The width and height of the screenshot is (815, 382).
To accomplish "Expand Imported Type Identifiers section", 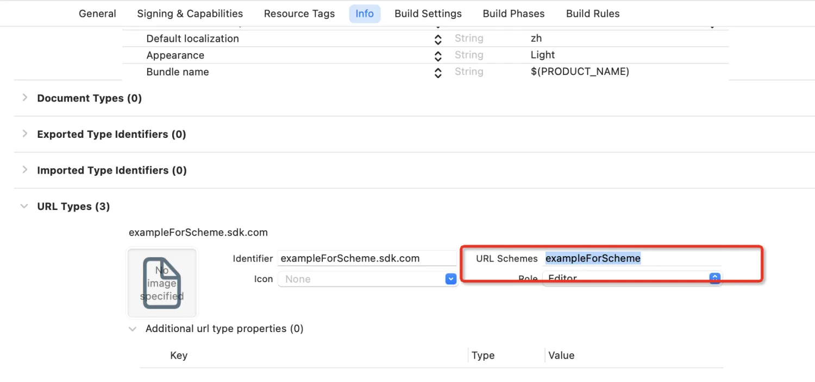I will point(24,170).
